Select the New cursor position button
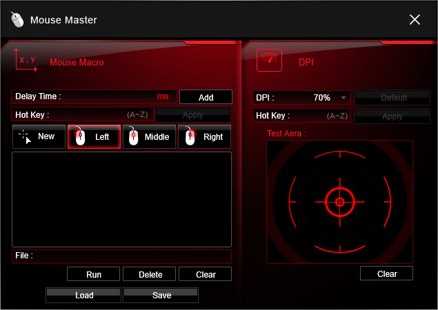 (39, 136)
